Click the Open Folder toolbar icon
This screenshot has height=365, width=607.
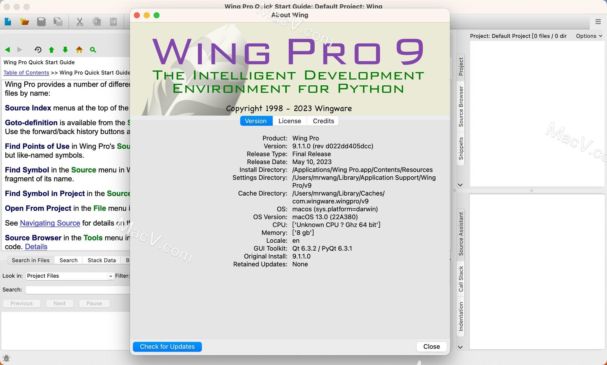[x=25, y=22]
